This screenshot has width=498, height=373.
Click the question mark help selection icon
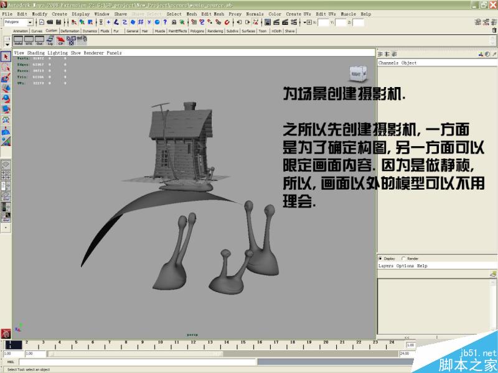click(x=165, y=22)
